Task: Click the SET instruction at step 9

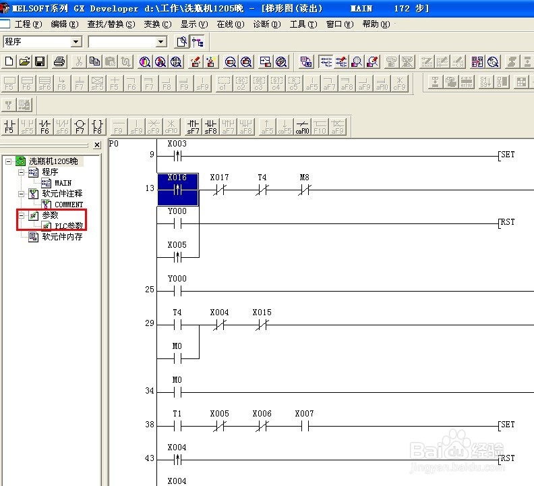Action: [507, 155]
